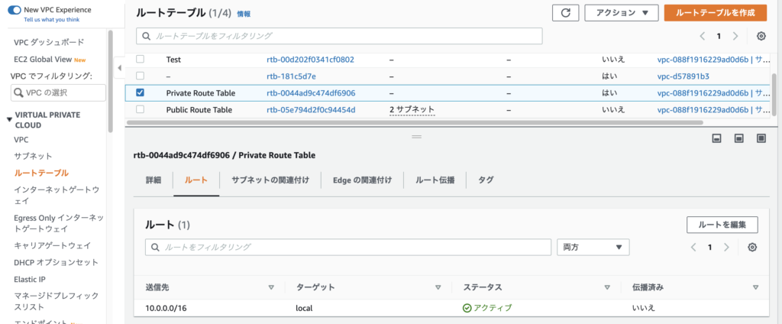Screen dimensions: 782x324
Task: Click the 10.0.0.0/16 destination cell
Action: (x=166, y=308)
